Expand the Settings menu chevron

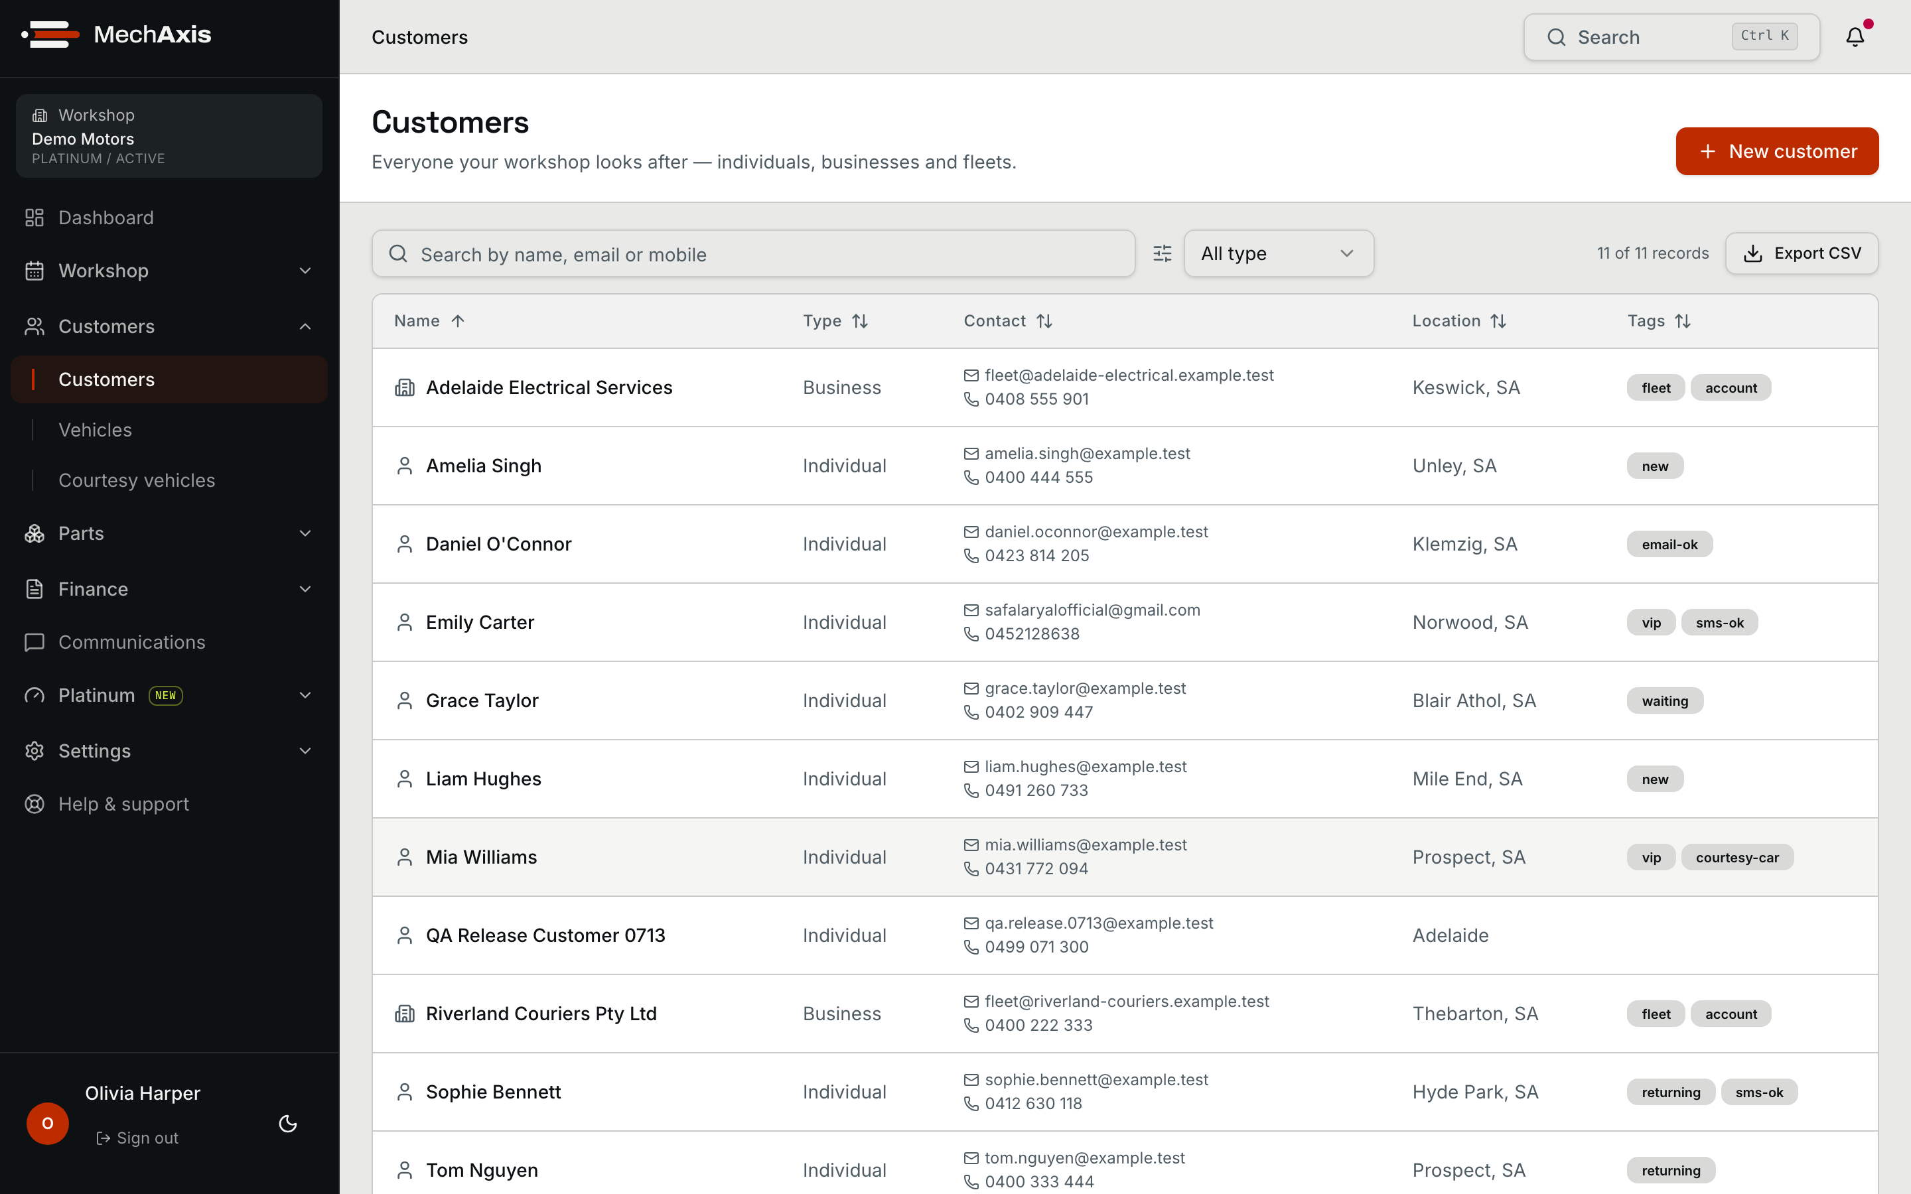(x=306, y=751)
